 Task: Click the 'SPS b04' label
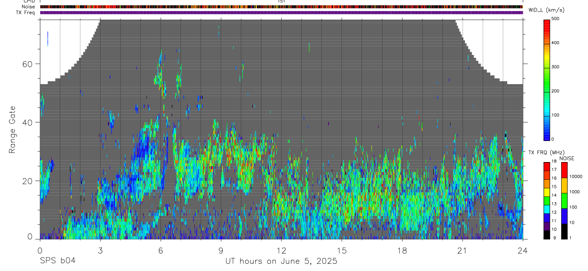57,261
